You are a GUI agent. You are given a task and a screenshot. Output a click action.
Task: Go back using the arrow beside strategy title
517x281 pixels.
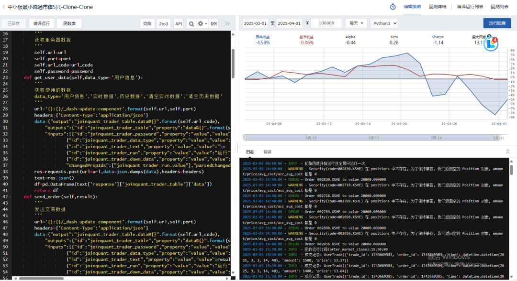coord(4,7)
